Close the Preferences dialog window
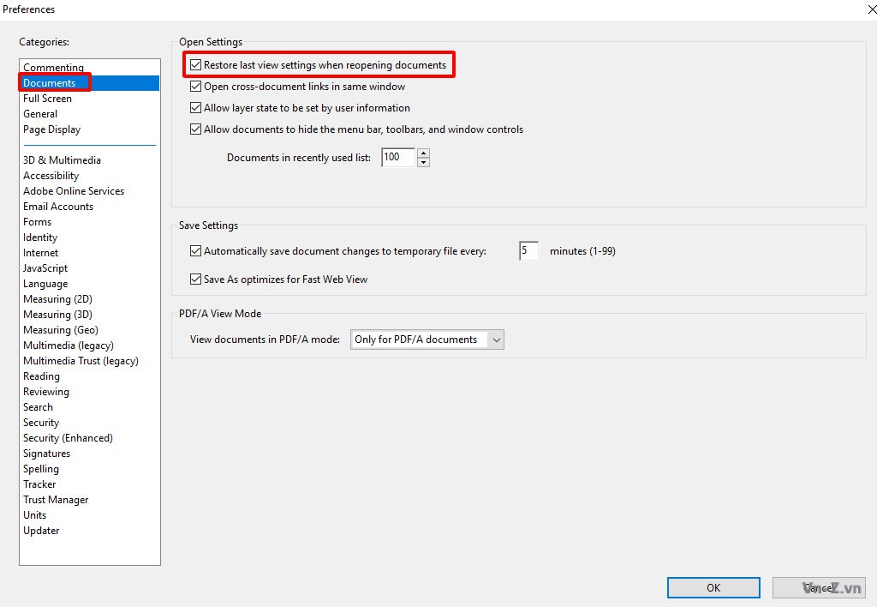The height and width of the screenshot is (607, 877). [866, 9]
